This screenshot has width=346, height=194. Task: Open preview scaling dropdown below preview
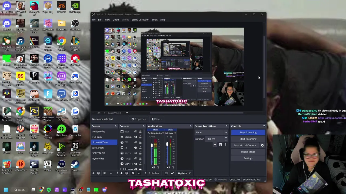pyautogui.click(x=127, y=113)
